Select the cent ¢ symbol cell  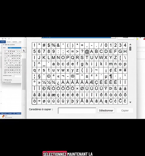pyautogui.click(x=111, y=70)
